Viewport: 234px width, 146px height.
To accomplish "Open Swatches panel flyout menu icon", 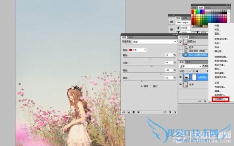I will pos(228,8).
